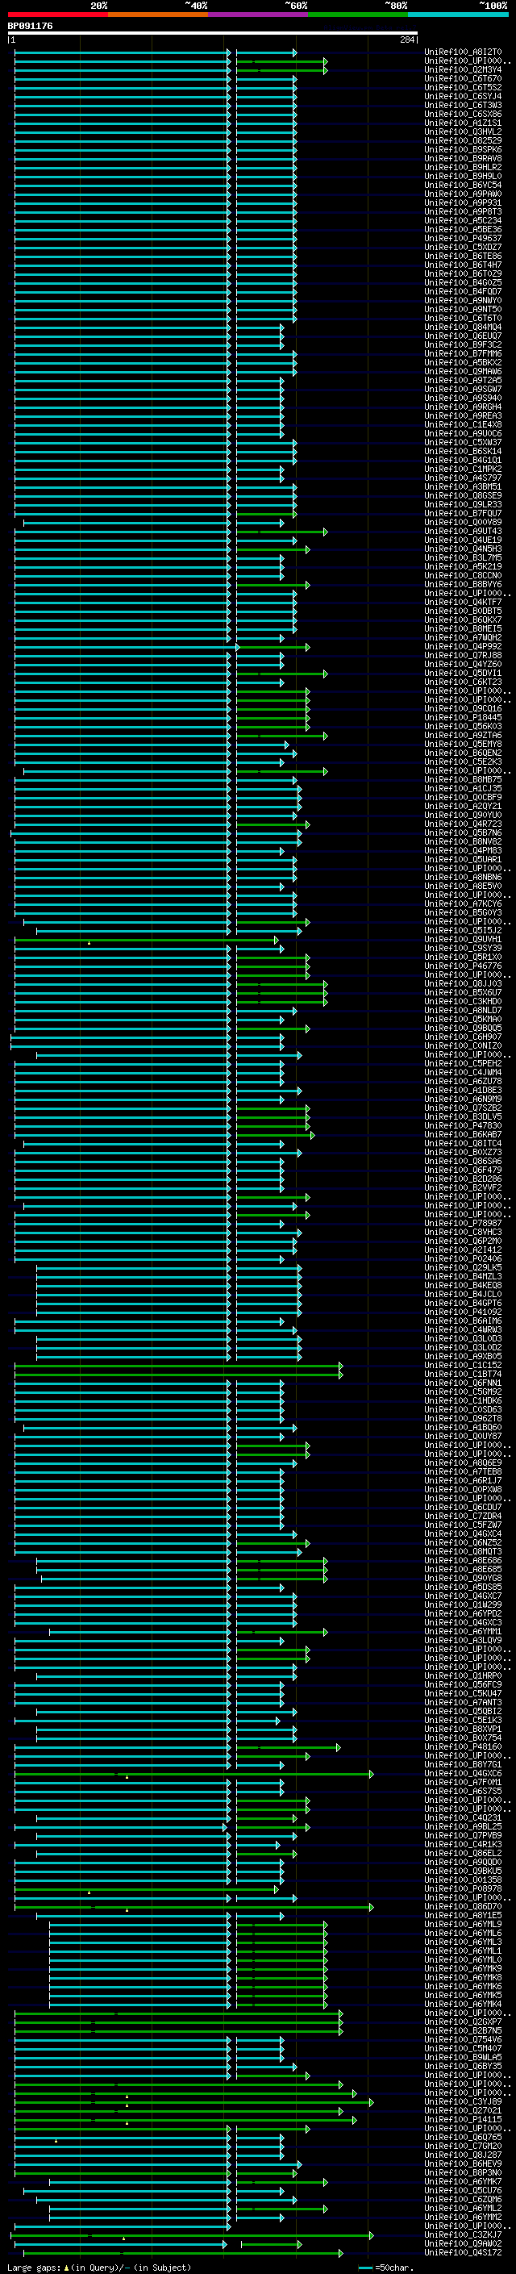Click label UniRef100_A5C234

pos(463,221)
